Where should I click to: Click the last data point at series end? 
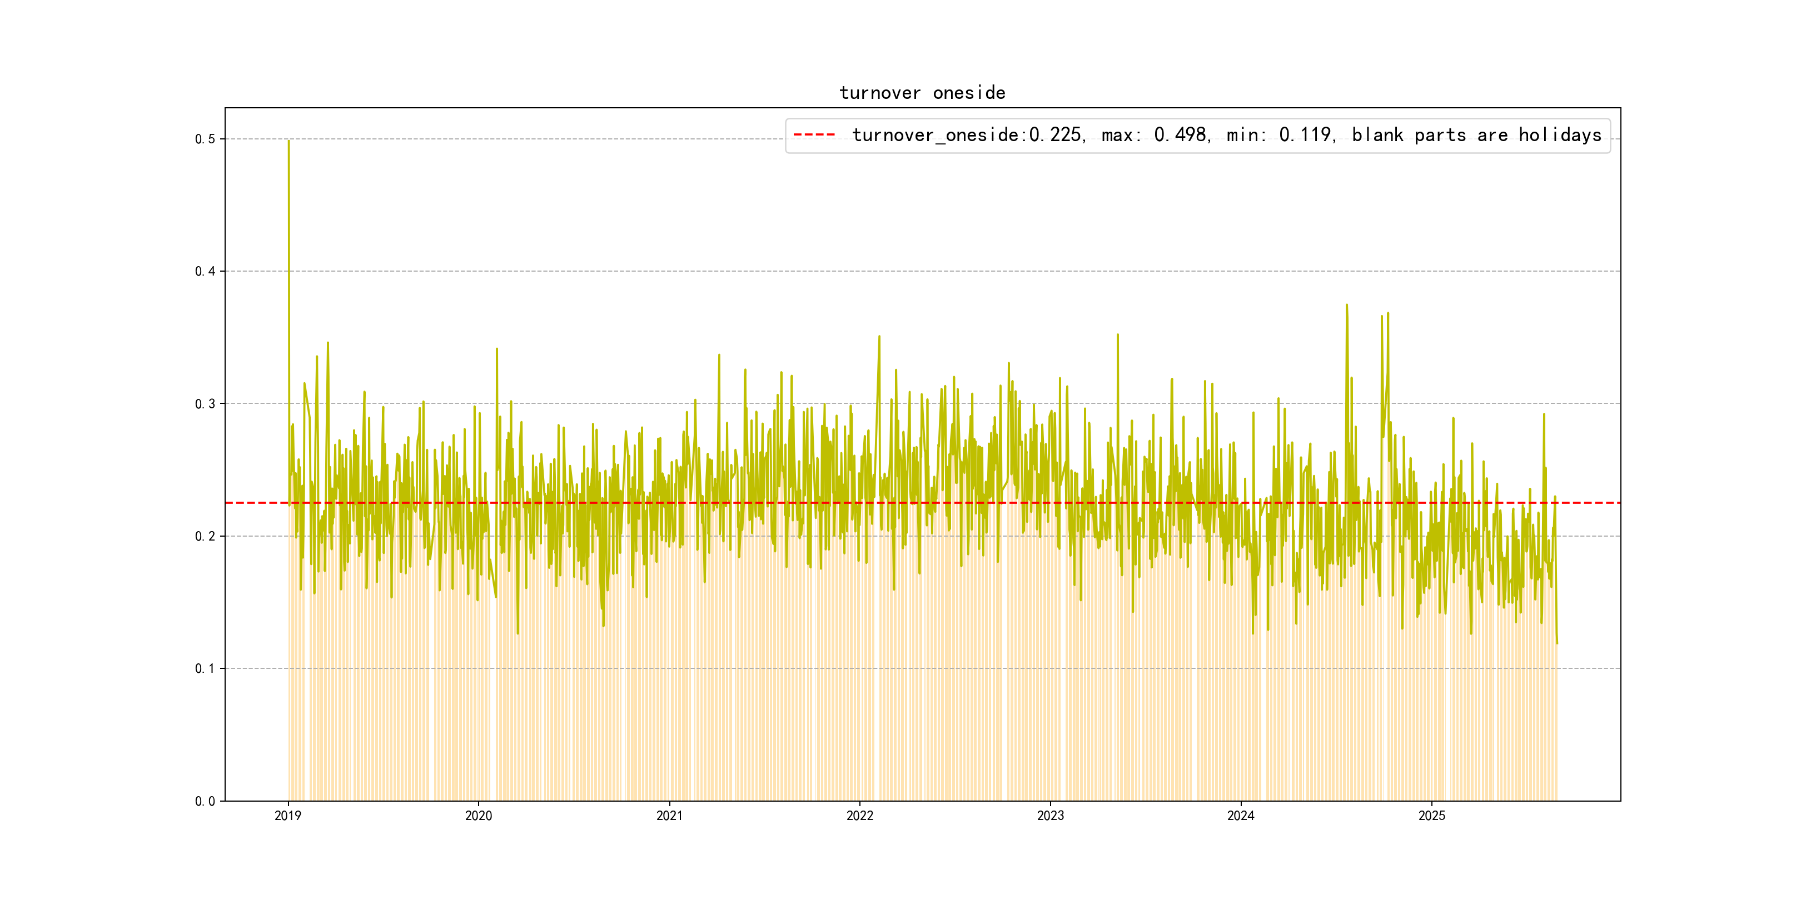pos(1557,643)
